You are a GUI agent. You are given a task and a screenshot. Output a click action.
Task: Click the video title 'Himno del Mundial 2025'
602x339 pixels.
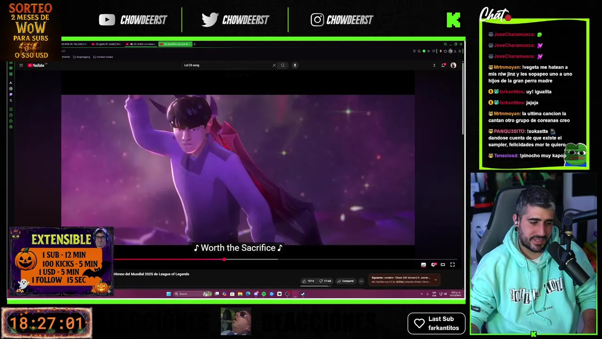click(x=151, y=274)
